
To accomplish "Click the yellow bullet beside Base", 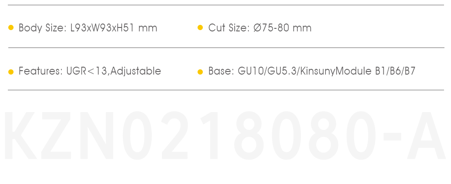I will pos(200,72).
